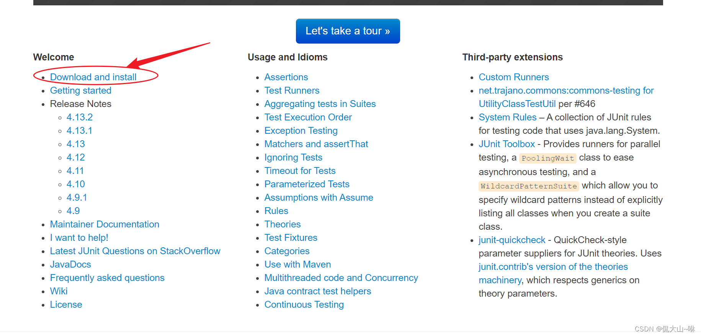Click the "Let's take a tour" button

(x=348, y=31)
